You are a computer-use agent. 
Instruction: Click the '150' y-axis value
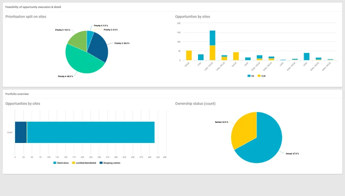point(179,33)
